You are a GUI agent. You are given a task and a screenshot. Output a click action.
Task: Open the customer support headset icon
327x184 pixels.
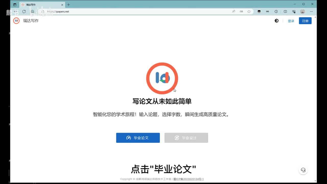point(303,170)
